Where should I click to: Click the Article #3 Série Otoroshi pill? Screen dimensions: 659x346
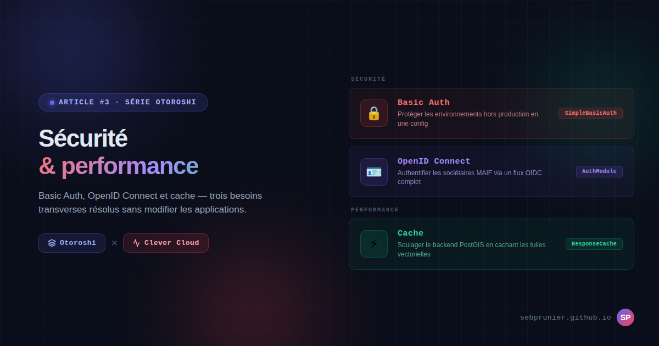point(123,102)
